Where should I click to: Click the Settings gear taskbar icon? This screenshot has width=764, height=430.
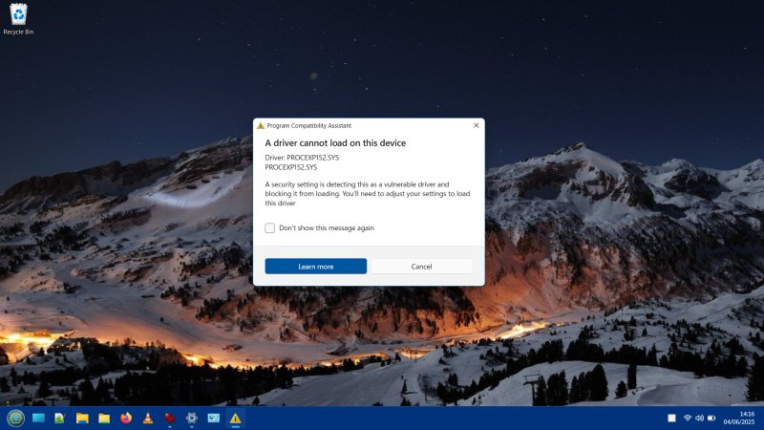192,419
